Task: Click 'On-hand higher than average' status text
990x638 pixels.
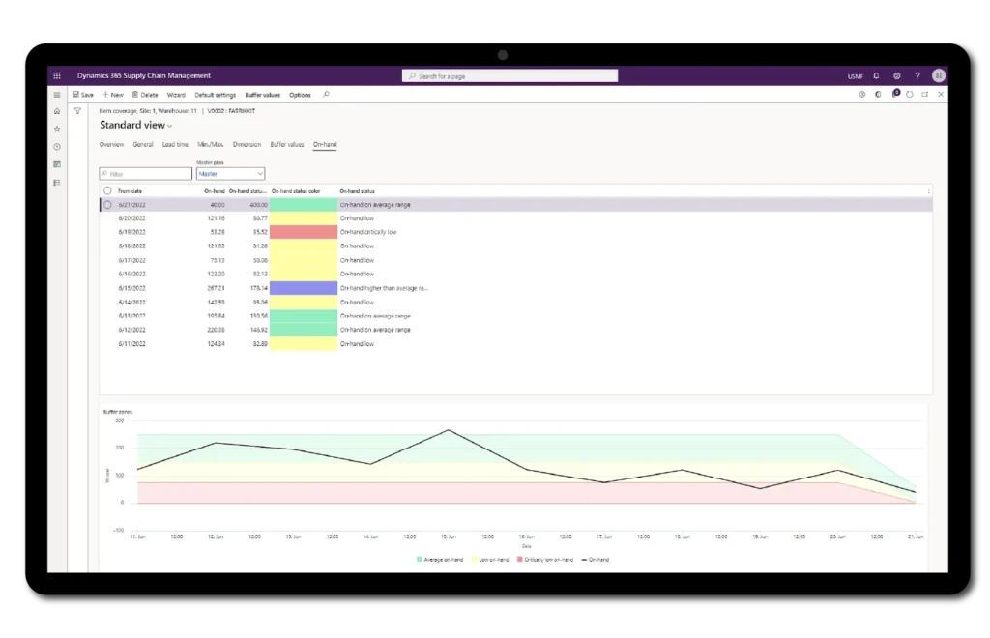Action: tap(384, 288)
